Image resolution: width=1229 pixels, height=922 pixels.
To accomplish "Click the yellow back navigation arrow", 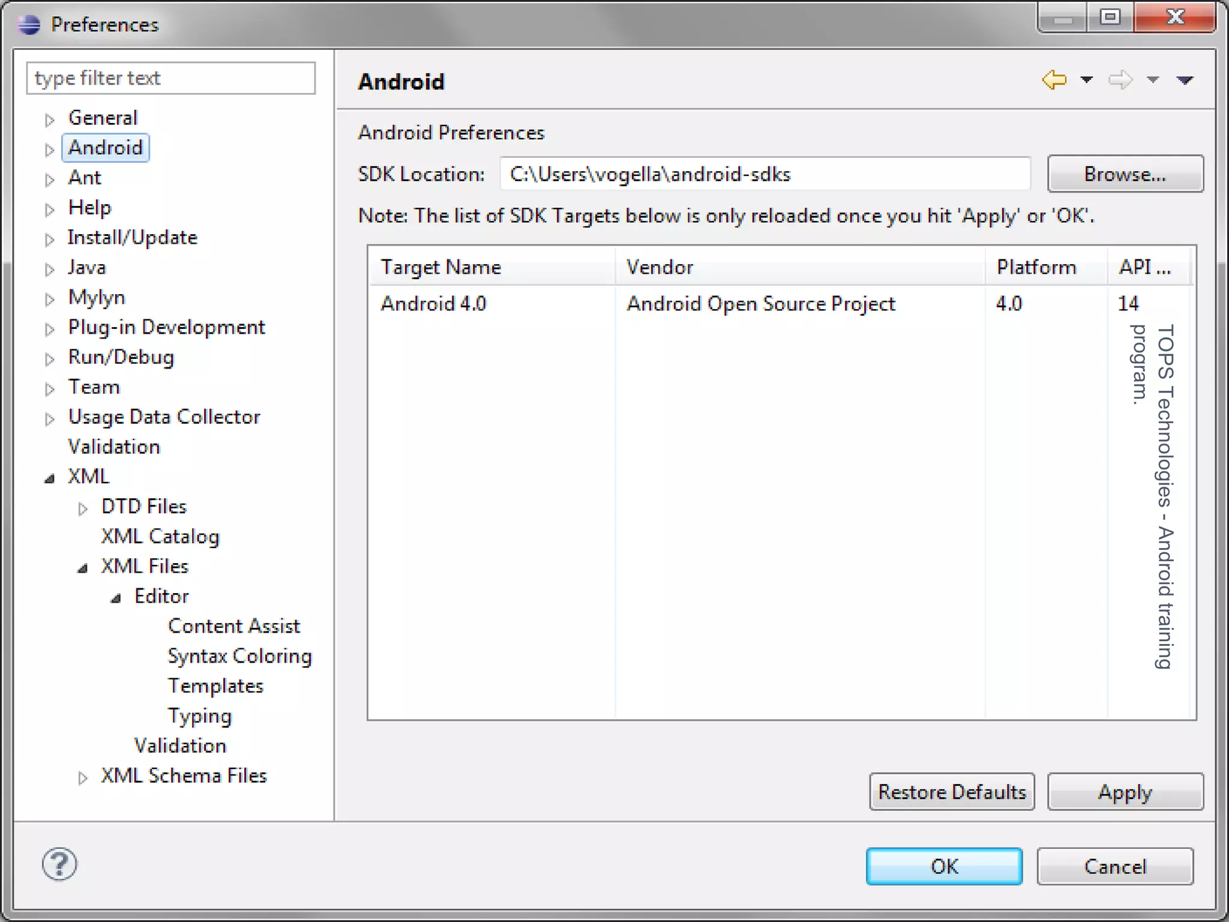I will coord(1054,79).
